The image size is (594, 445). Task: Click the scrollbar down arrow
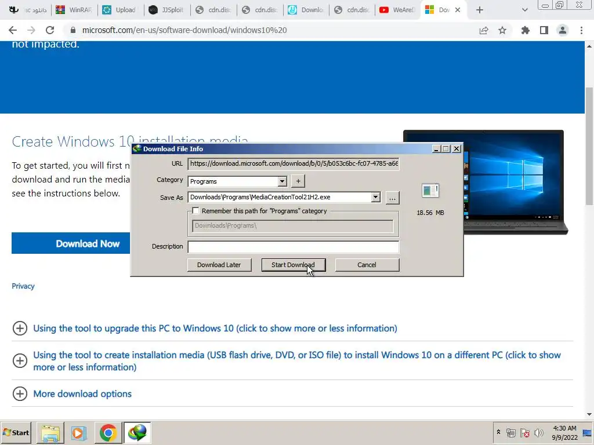click(589, 414)
